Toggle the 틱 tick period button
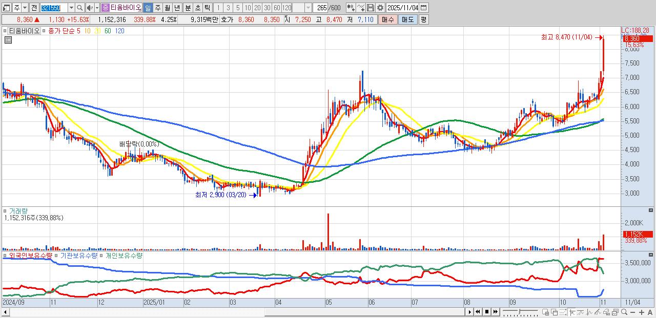Screen dimensions: 656x318 (207, 8)
